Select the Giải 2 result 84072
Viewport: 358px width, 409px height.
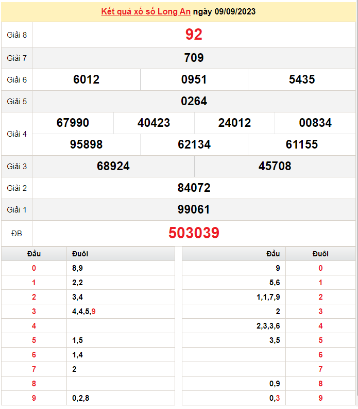click(194, 188)
